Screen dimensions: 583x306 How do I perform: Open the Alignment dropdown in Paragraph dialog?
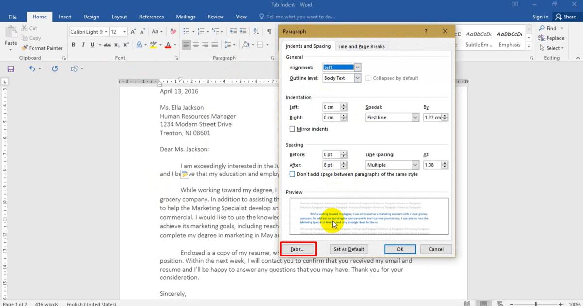click(358, 68)
